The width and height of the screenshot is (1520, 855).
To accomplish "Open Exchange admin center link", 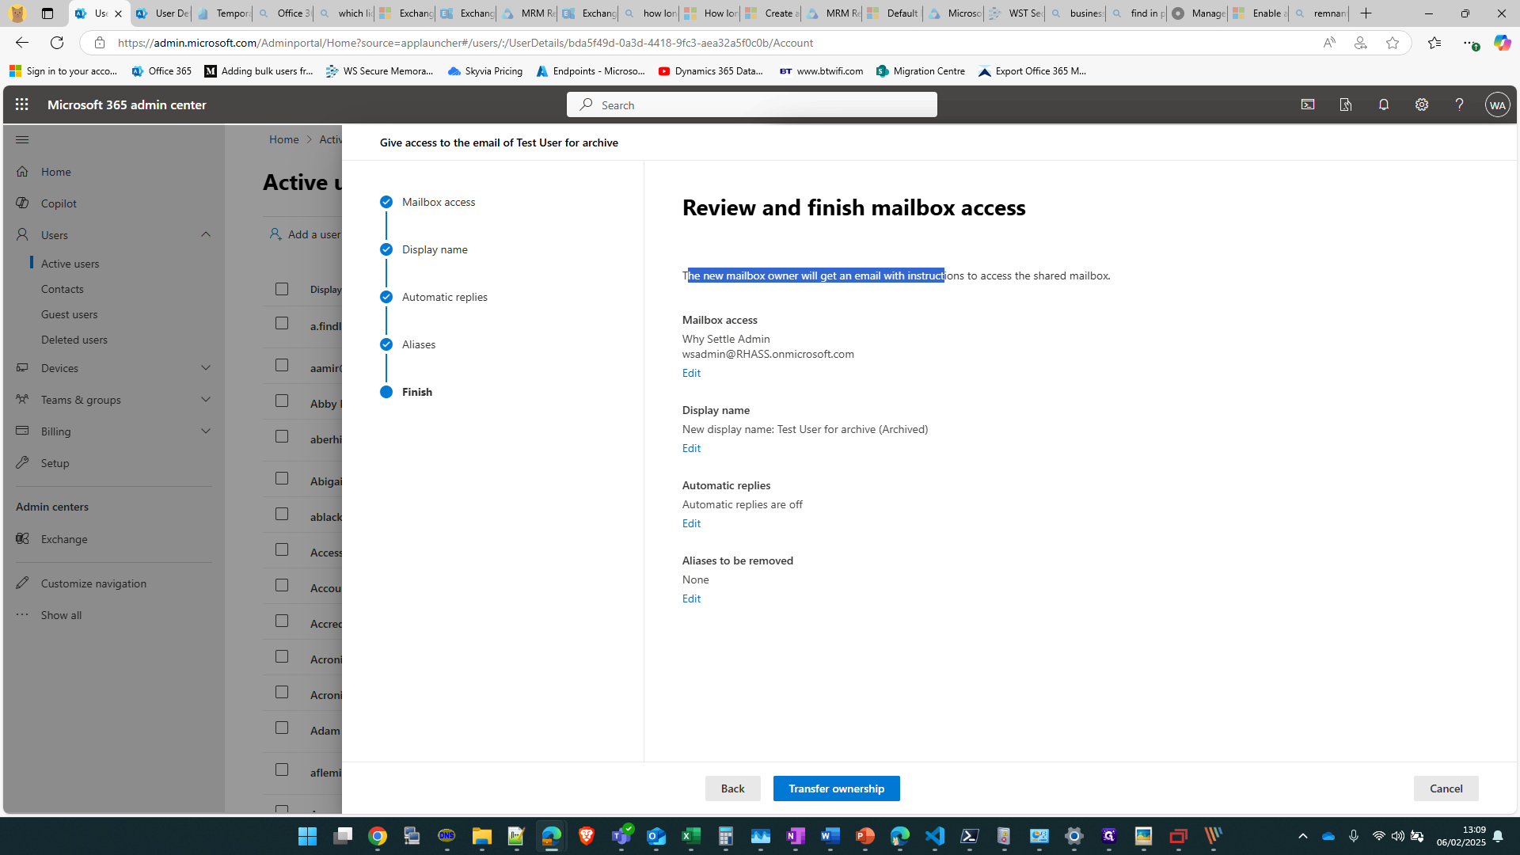I will tap(64, 539).
